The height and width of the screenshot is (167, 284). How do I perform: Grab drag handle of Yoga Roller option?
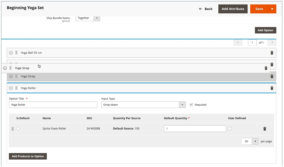(x=16, y=88)
